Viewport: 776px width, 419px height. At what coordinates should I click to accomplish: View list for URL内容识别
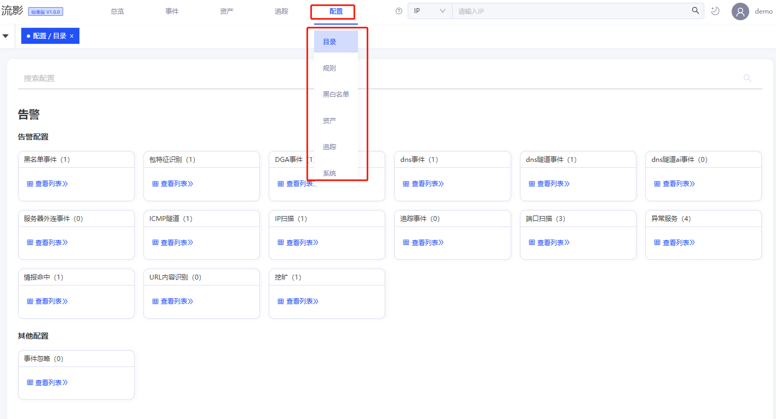pos(172,301)
